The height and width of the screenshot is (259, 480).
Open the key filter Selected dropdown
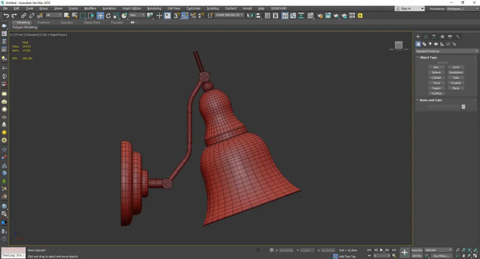coord(438,250)
